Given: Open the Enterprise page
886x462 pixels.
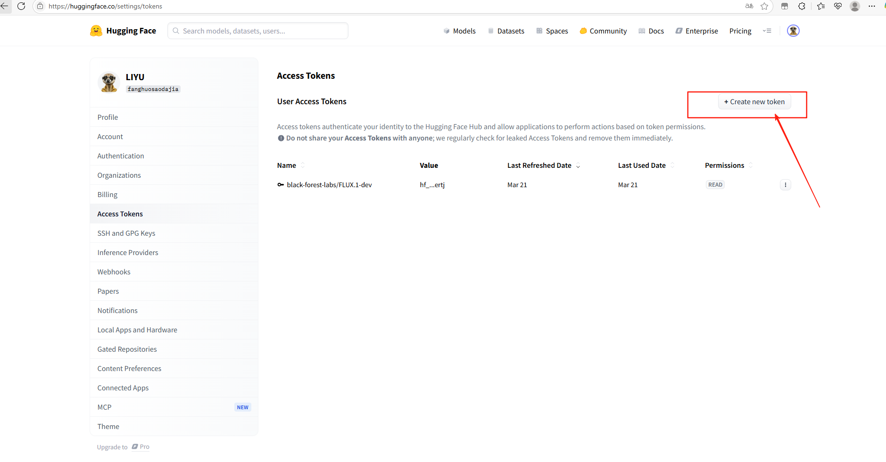Looking at the screenshot, I should tap(697, 31).
